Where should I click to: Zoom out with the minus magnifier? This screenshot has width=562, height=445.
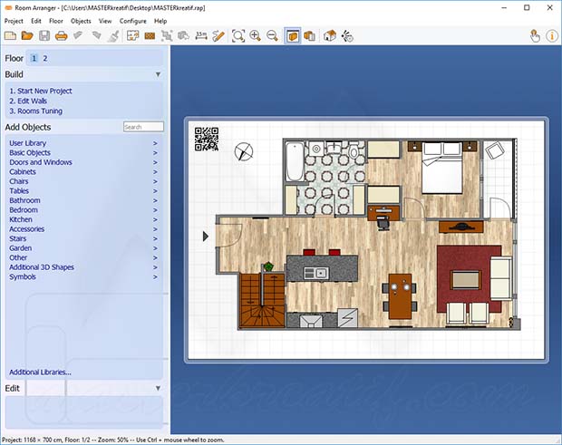tap(273, 36)
